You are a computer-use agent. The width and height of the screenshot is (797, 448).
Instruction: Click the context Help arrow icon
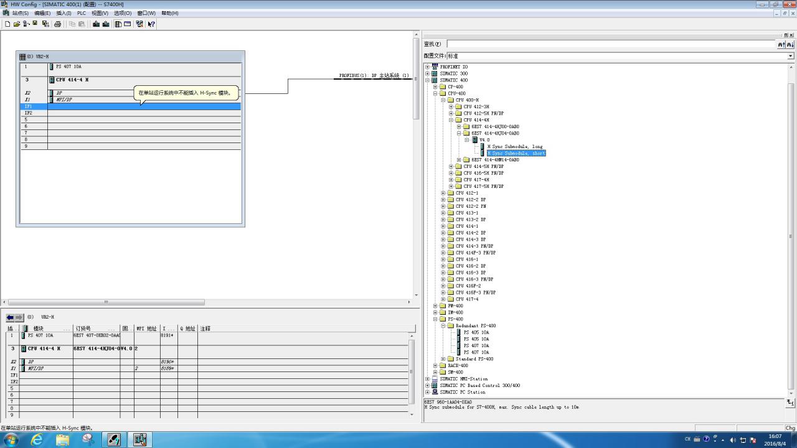[151, 24]
